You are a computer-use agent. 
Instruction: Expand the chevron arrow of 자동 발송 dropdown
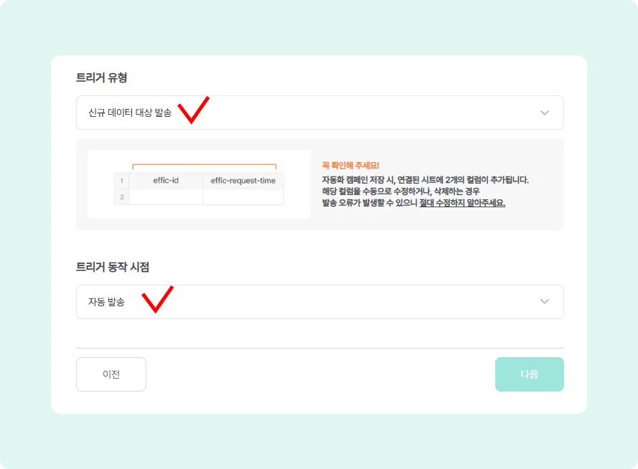(x=545, y=302)
